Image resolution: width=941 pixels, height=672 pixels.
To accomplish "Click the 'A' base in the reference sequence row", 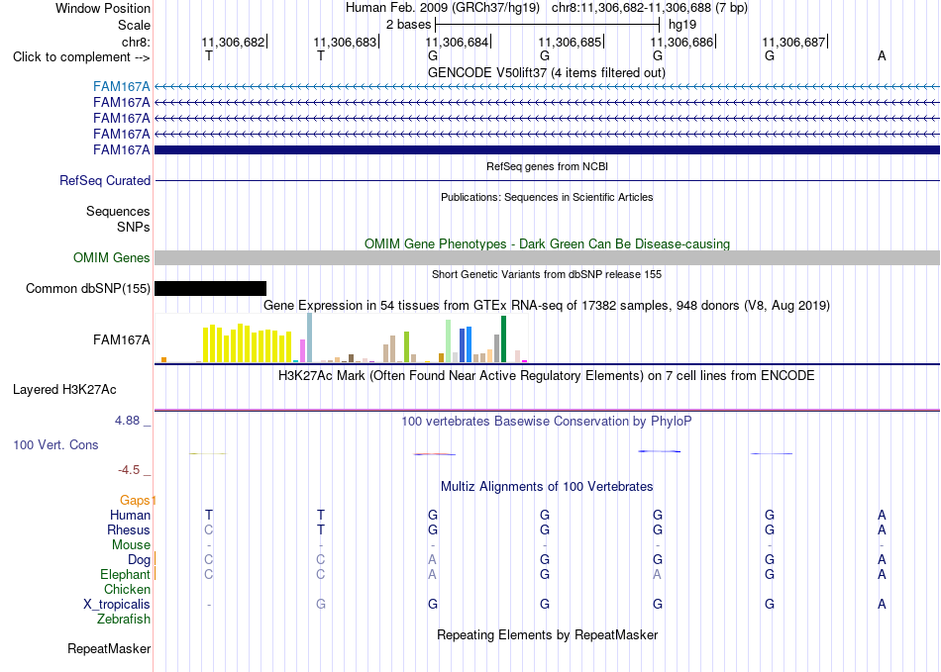I will 882,55.
